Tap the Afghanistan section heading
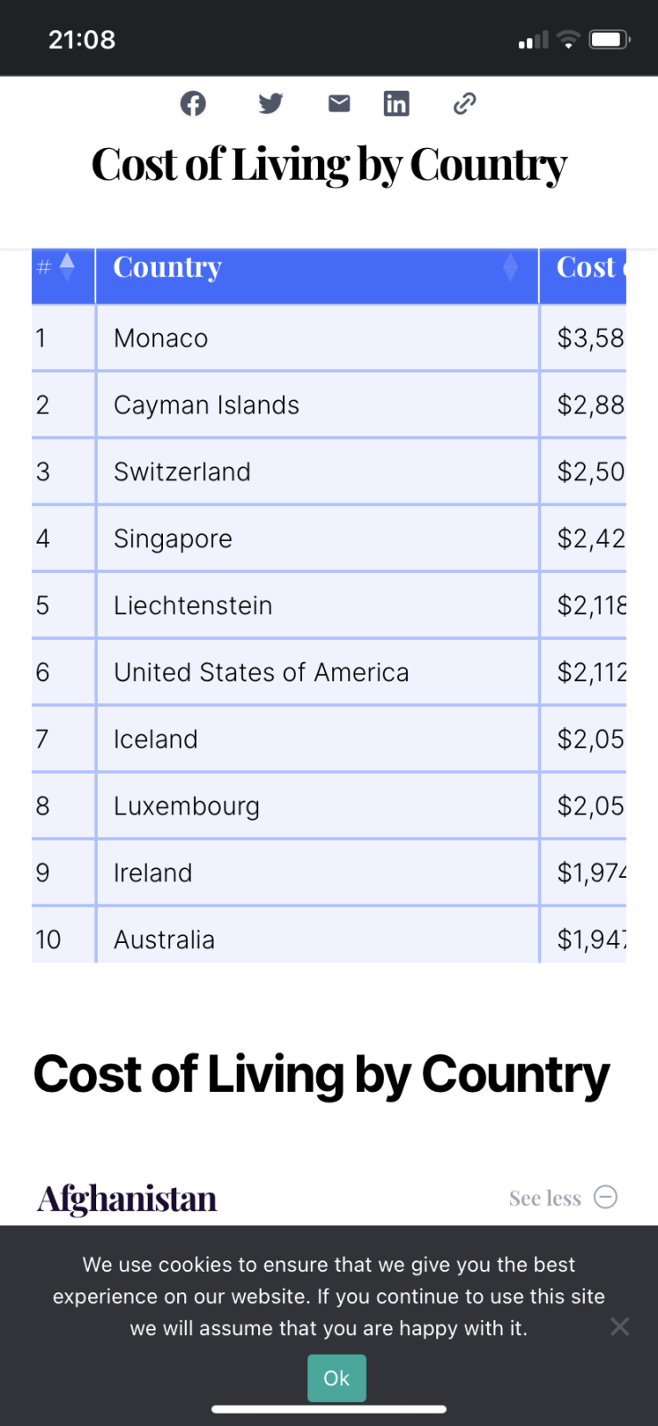 click(127, 1199)
